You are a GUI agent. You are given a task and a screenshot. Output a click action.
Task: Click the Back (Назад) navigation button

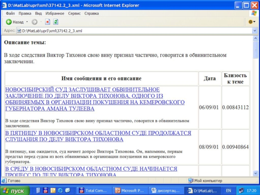[15, 22]
